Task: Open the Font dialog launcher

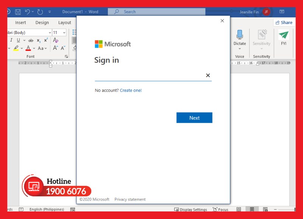Action: (x=66, y=56)
